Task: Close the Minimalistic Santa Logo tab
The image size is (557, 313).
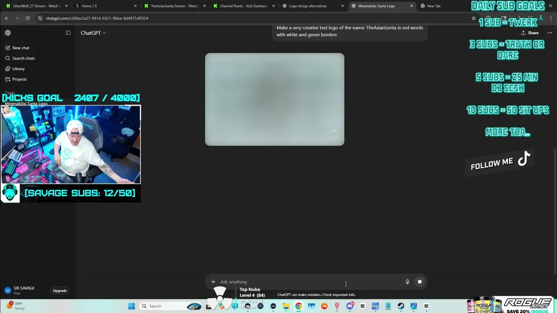Action: pos(411,6)
